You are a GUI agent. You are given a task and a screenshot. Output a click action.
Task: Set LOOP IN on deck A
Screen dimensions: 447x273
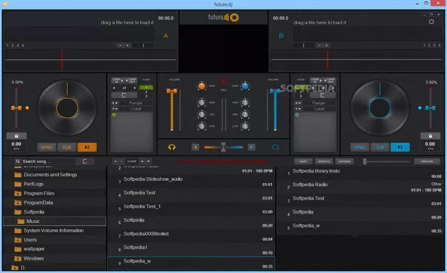(x=118, y=80)
